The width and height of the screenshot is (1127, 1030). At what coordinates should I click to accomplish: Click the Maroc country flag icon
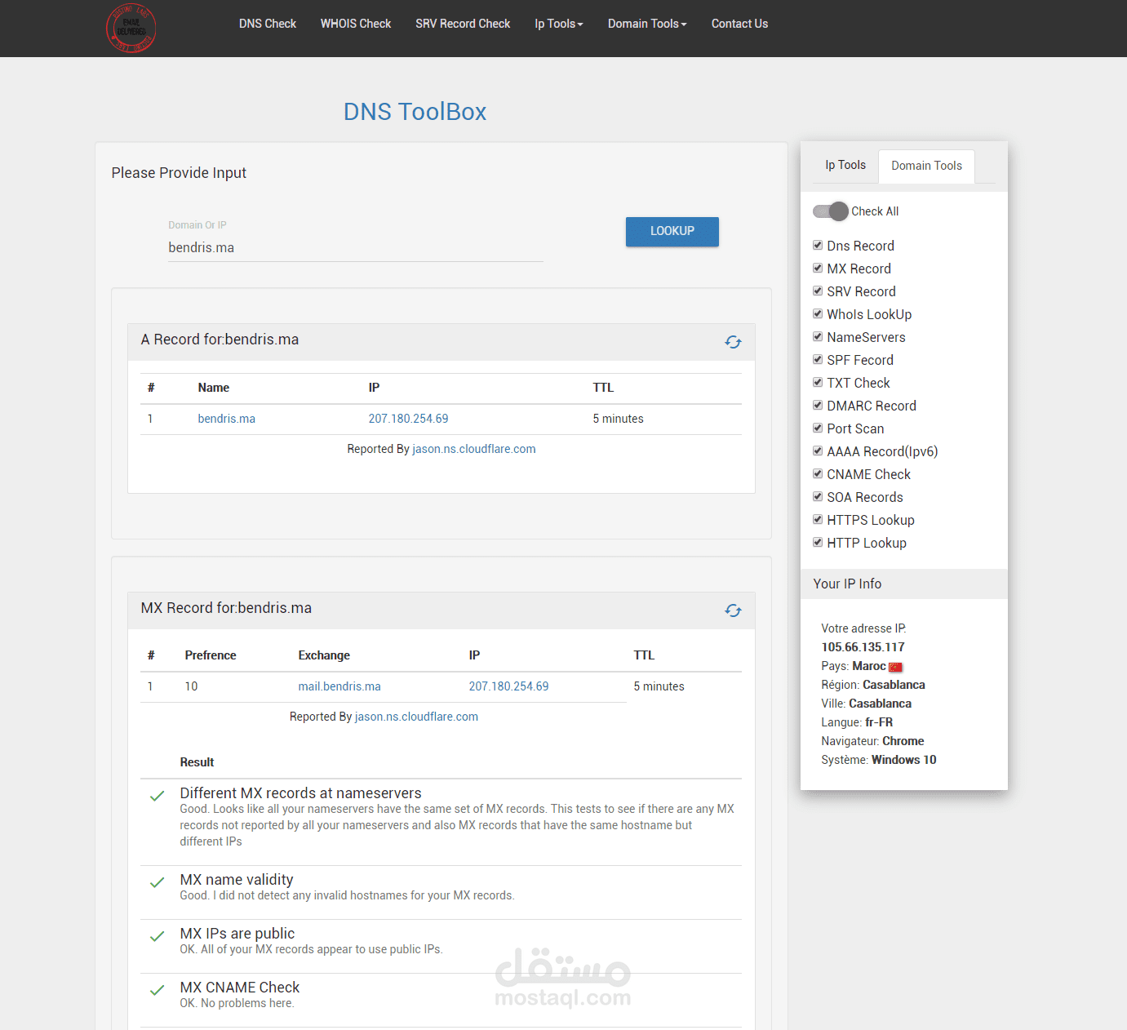(x=895, y=667)
